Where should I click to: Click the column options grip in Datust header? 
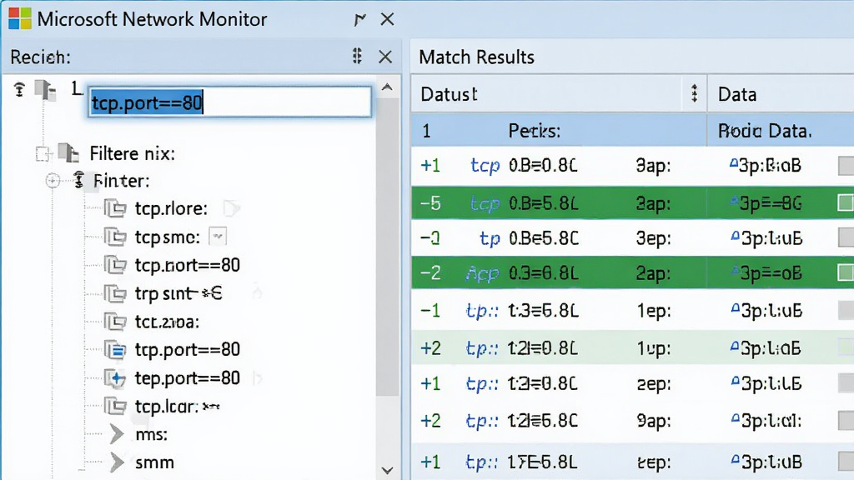[695, 93]
